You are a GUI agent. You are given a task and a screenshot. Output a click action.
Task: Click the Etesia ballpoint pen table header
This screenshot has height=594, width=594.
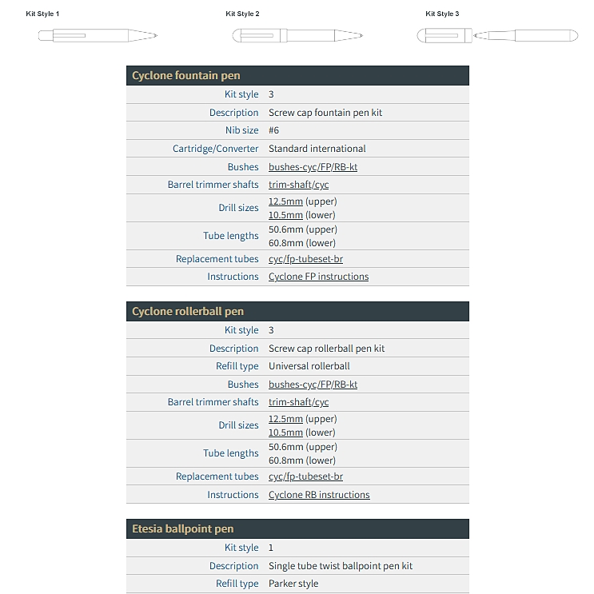coord(297,529)
